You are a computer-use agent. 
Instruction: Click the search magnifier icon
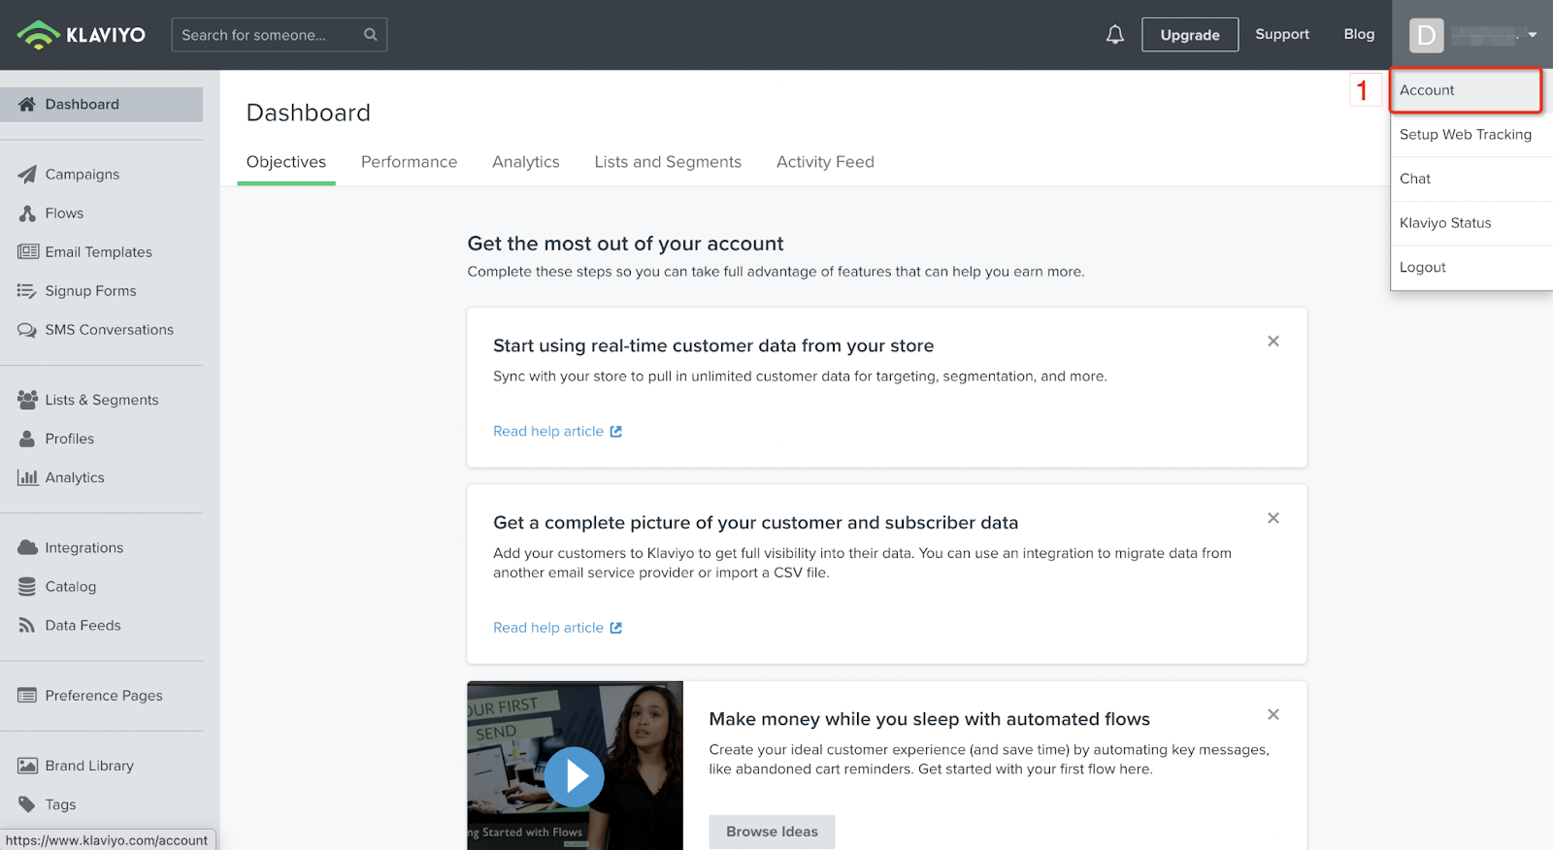point(370,35)
